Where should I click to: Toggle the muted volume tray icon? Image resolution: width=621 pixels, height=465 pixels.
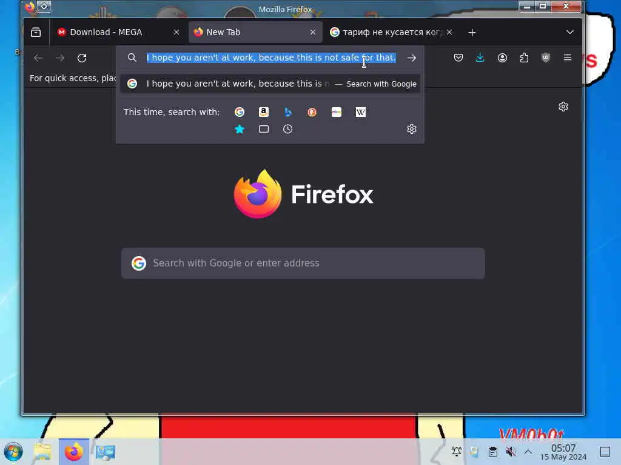click(x=511, y=451)
